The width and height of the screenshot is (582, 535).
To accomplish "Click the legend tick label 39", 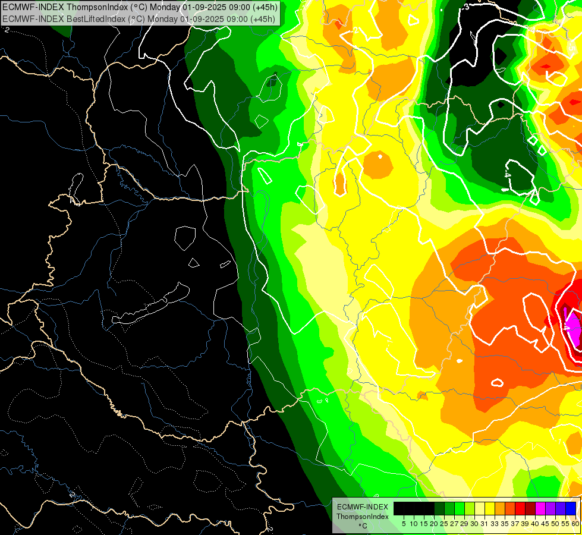I will (x=525, y=524).
